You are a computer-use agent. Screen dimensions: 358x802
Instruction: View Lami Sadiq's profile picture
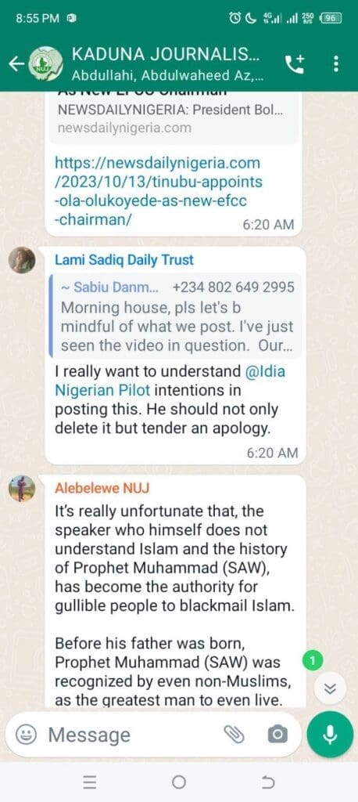(22, 260)
